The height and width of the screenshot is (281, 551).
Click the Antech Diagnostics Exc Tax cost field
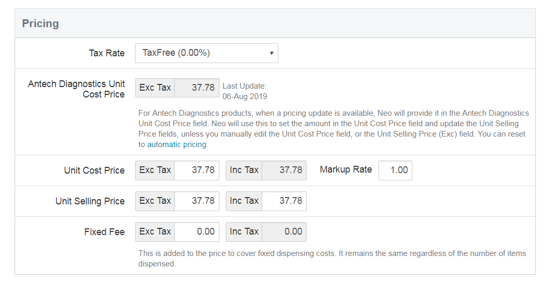pos(197,88)
